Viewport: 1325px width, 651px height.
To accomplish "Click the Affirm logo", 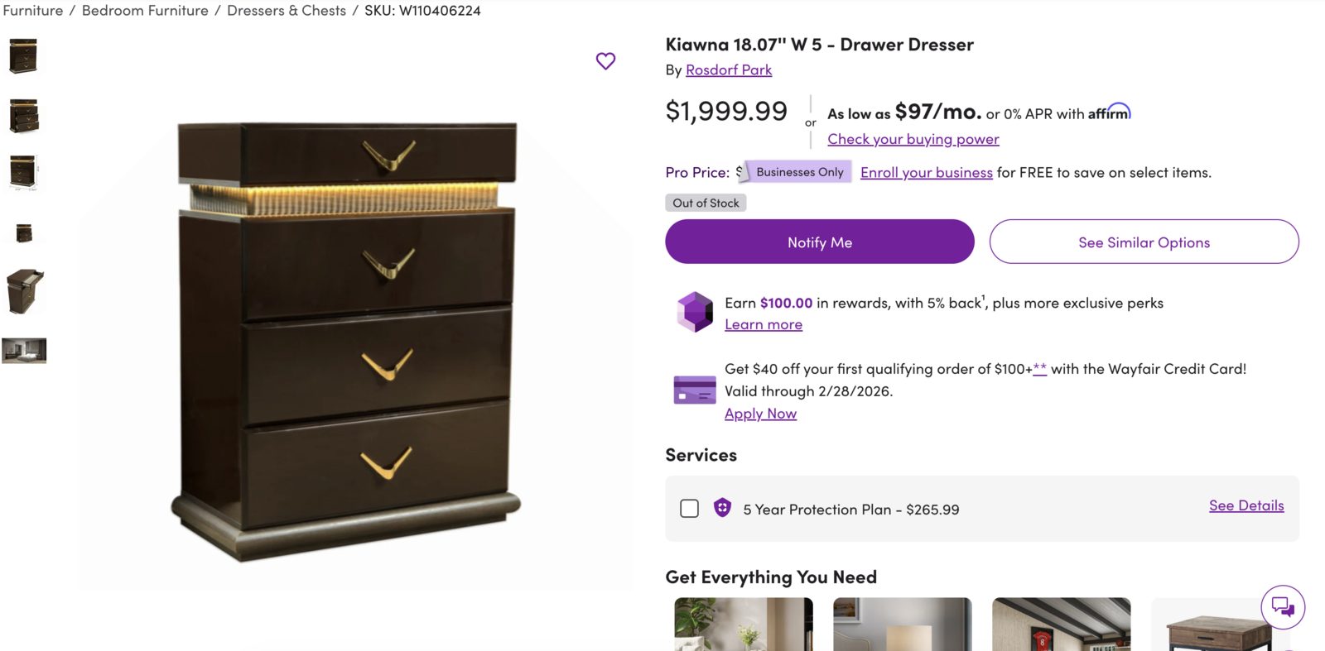I will click(x=1110, y=112).
